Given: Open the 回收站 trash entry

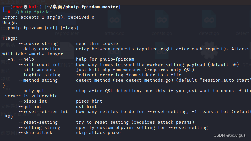Looking at the screenshot, I should pos(8,45).
